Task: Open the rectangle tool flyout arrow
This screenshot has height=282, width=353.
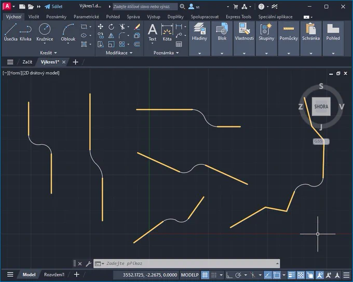Action: 90,27
